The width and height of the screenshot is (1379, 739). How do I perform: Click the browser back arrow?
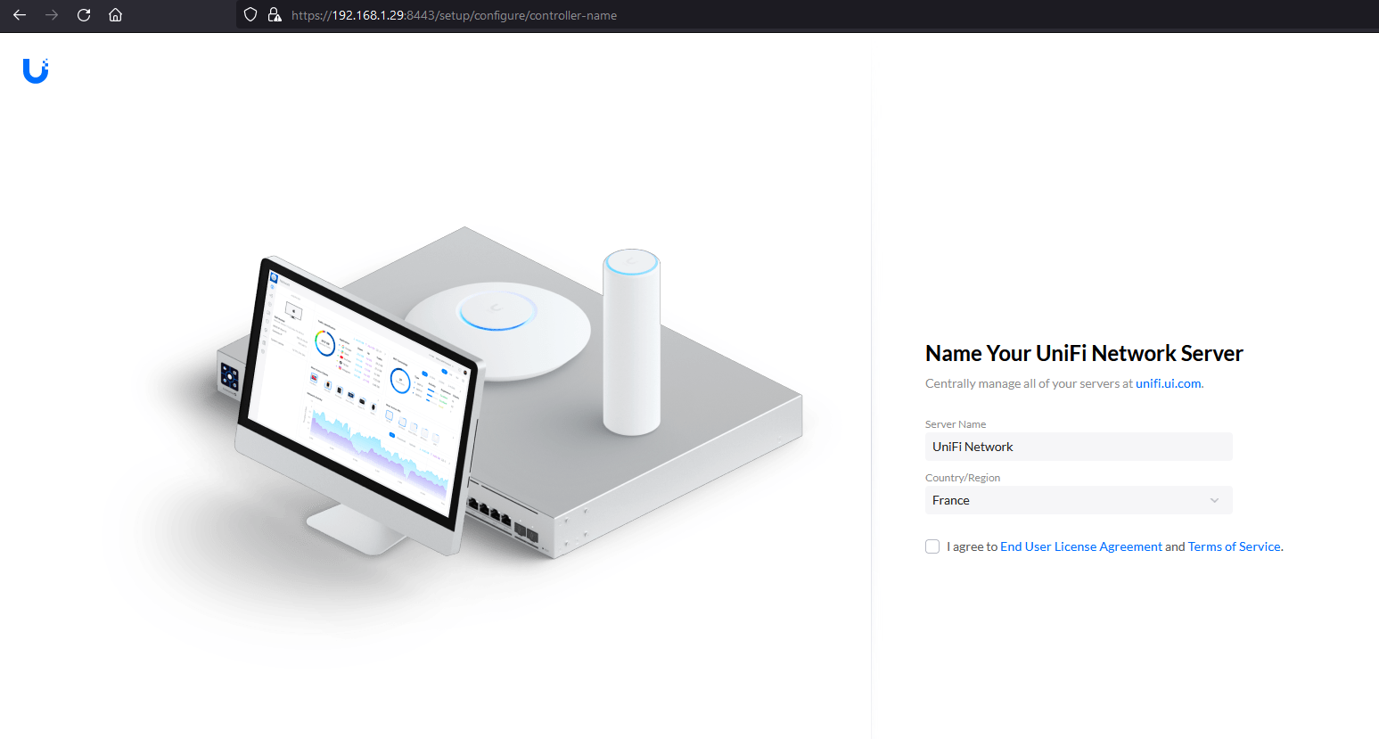pyautogui.click(x=20, y=15)
